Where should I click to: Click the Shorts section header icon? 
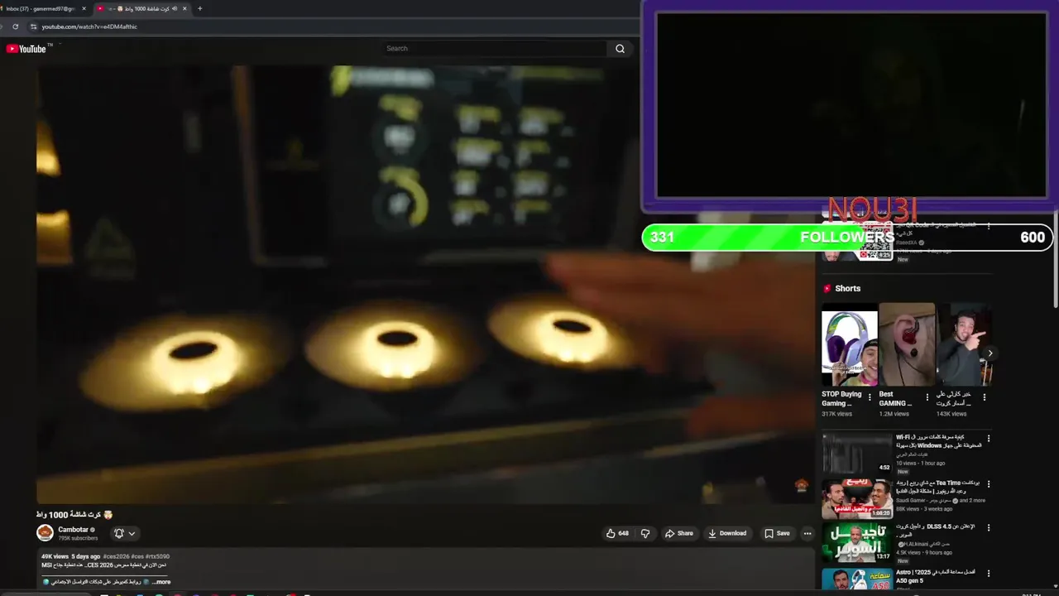coord(827,289)
